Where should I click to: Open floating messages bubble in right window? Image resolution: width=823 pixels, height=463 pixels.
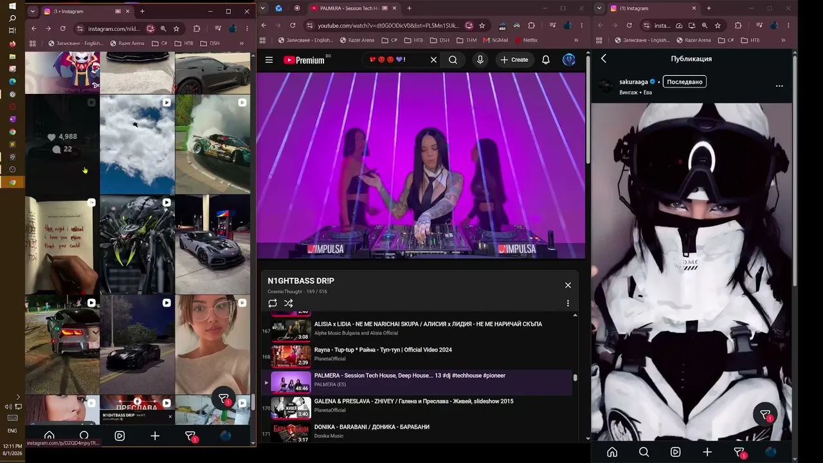click(765, 415)
